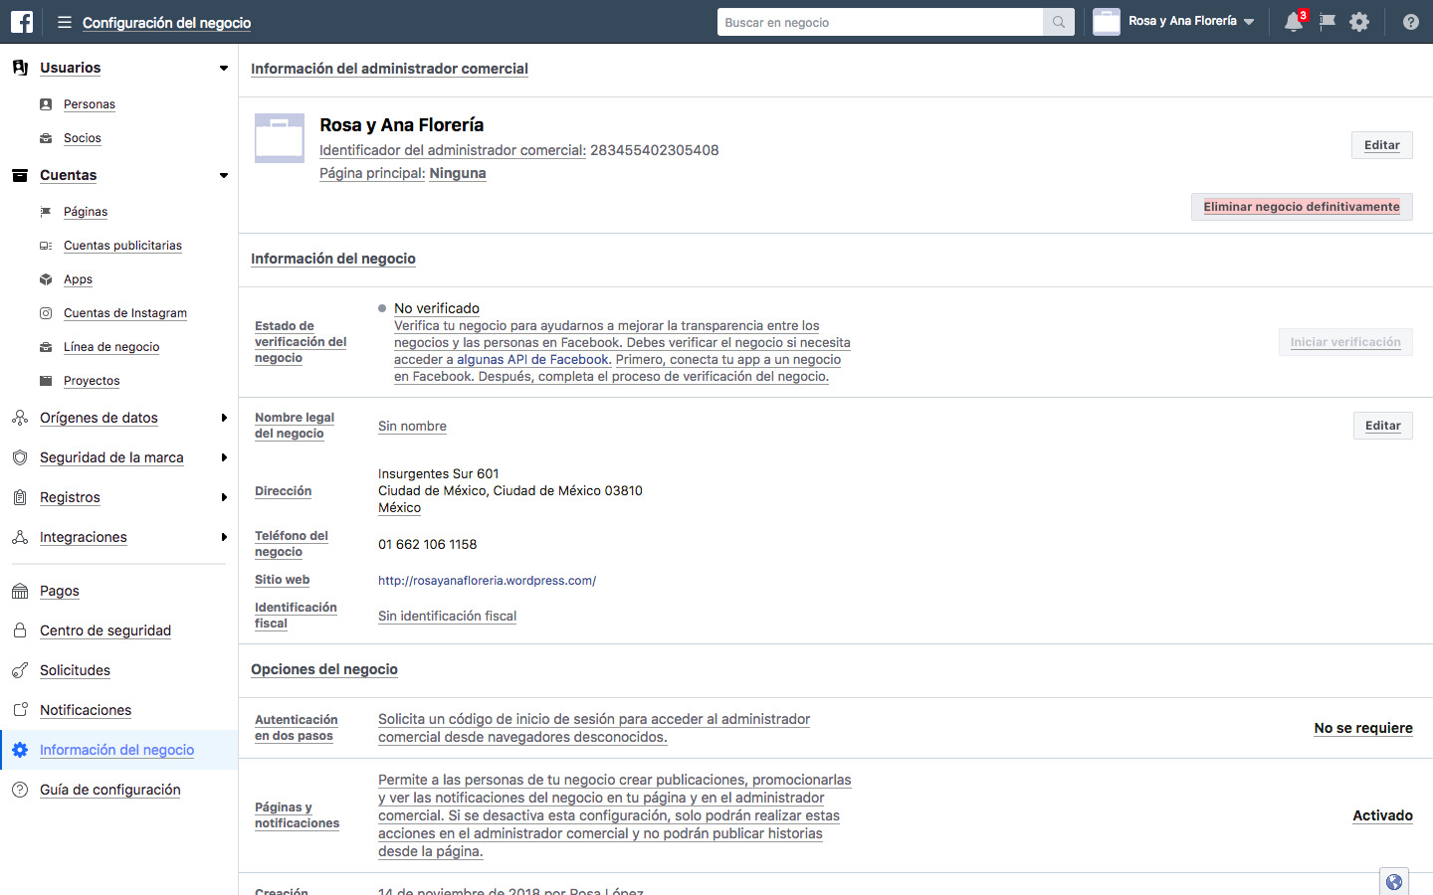Click the No verificado status text

[437, 308]
